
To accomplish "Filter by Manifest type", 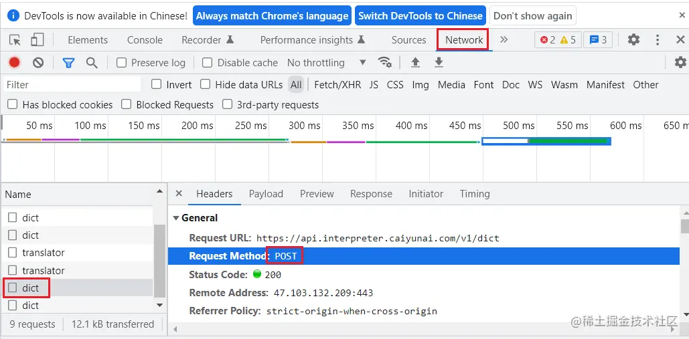I will click(605, 85).
